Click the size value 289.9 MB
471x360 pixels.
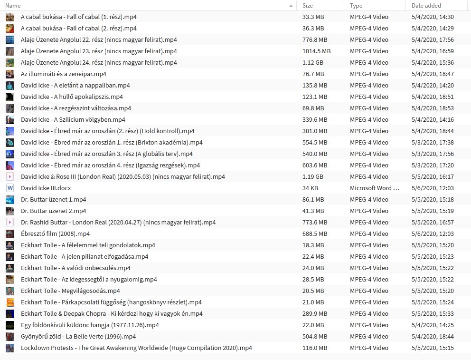point(314,314)
